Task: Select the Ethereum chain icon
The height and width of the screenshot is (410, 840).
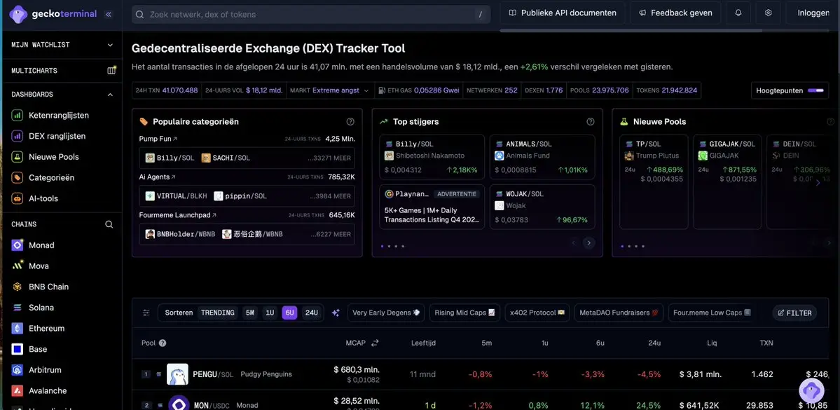Action: [18, 328]
